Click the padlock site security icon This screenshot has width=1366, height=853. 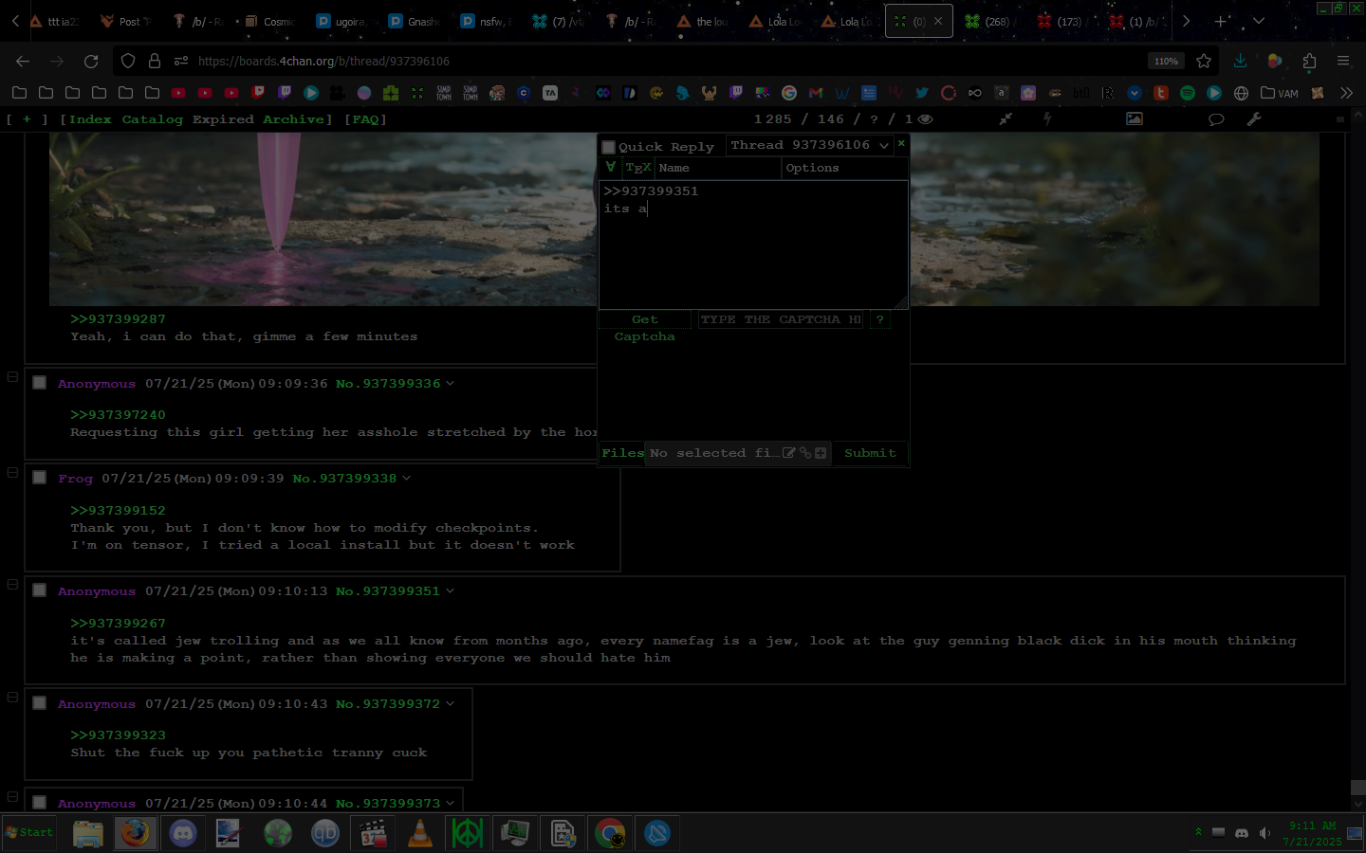click(155, 61)
